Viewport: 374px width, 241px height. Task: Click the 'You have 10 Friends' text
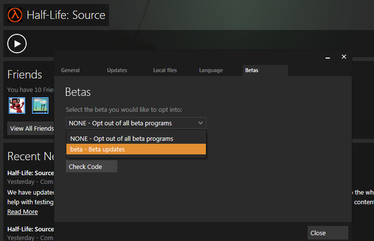point(31,90)
